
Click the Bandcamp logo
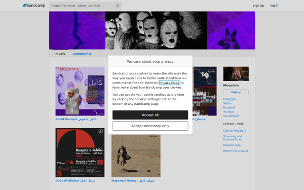[x=34, y=6]
